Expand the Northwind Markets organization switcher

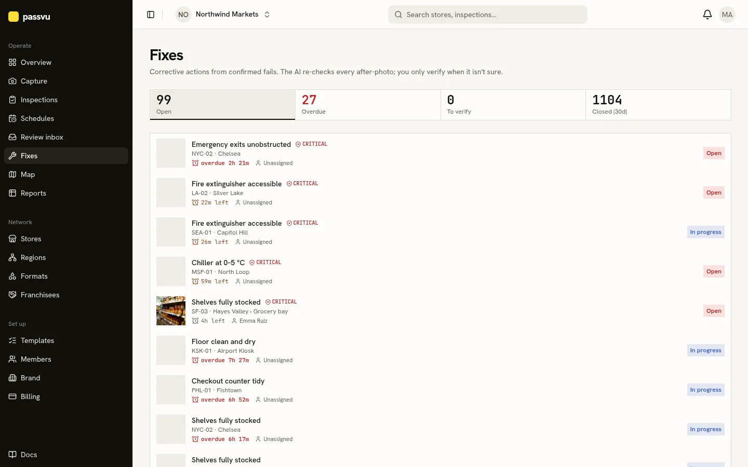(x=223, y=15)
